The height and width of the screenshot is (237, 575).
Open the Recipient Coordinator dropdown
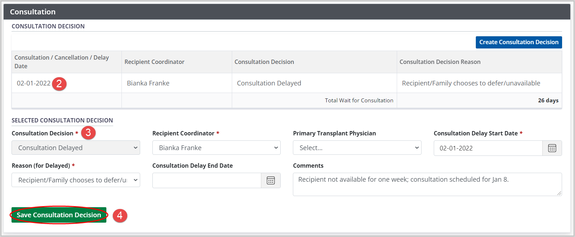(216, 148)
